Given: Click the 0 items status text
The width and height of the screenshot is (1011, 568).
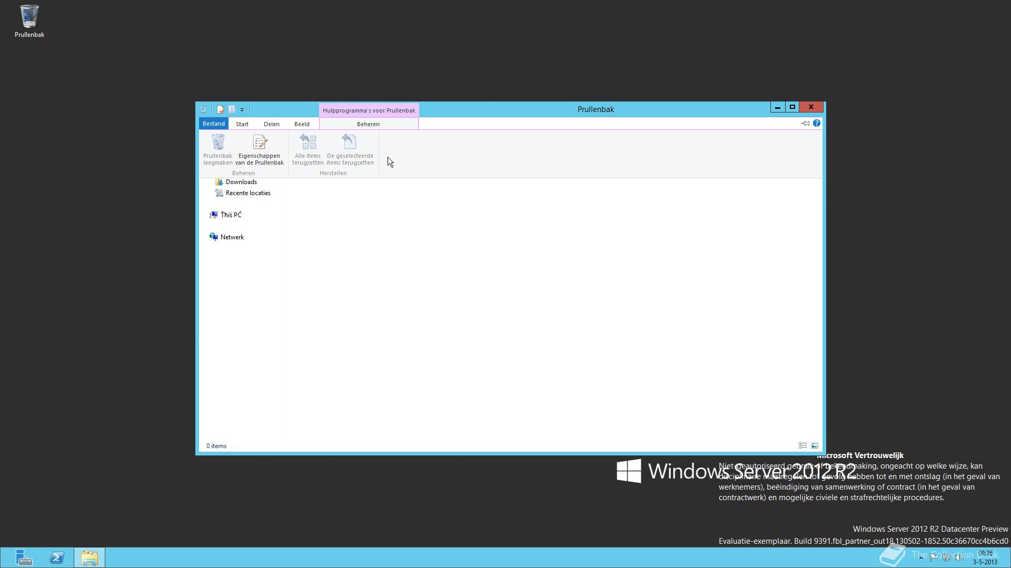Looking at the screenshot, I should (x=216, y=446).
